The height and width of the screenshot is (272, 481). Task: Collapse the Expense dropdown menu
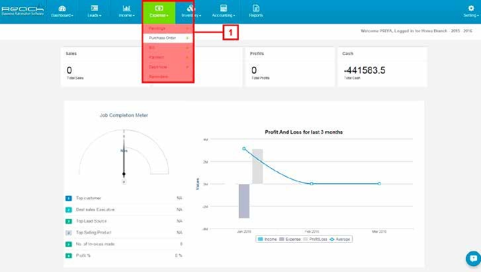point(159,12)
